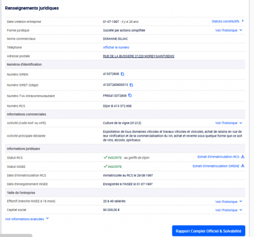The height and width of the screenshot is (237, 254).
Task: Click Informations juridiques section header
Action: (23, 149)
